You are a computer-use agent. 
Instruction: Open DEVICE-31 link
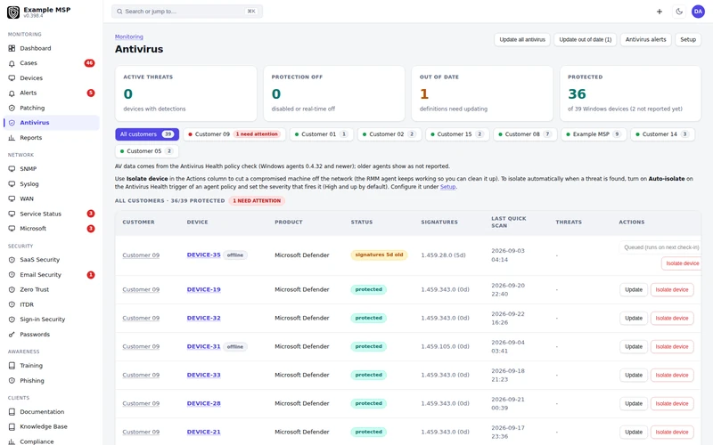coord(204,346)
